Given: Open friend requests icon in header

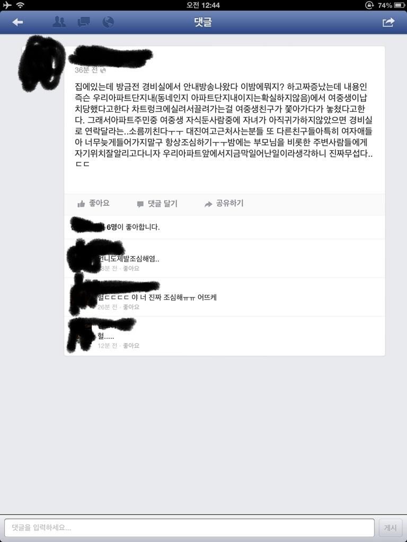Looking at the screenshot, I should 59,22.
